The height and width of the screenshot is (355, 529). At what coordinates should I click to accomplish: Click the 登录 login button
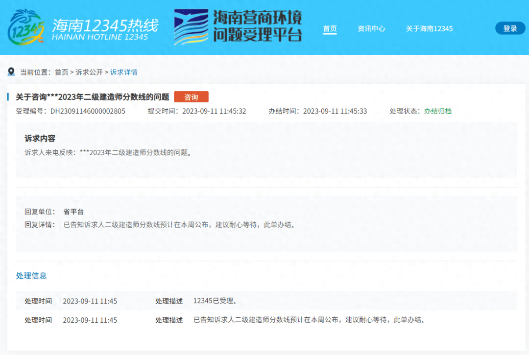[x=510, y=28]
